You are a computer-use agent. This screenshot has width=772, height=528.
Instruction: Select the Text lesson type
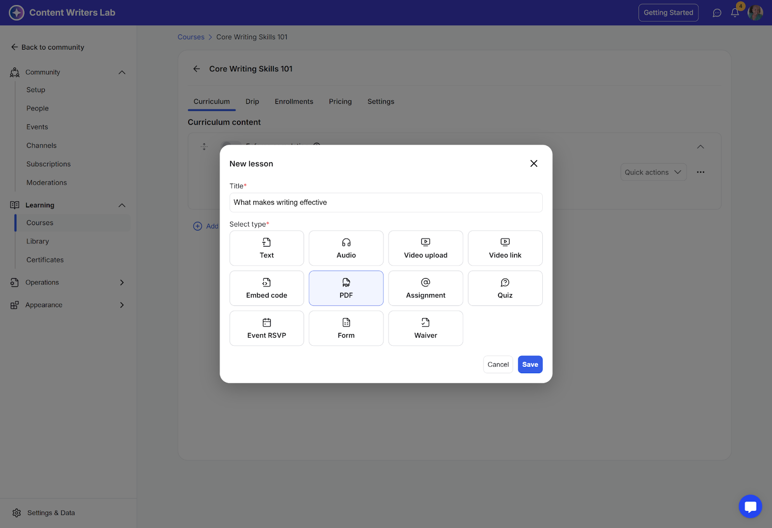tap(266, 248)
